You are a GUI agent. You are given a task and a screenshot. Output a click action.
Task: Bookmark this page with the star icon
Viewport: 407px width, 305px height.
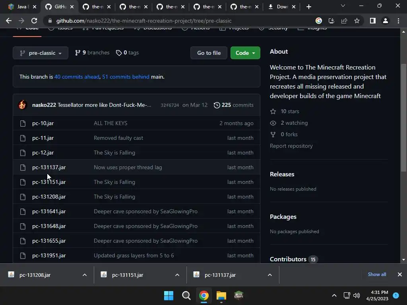357,21
